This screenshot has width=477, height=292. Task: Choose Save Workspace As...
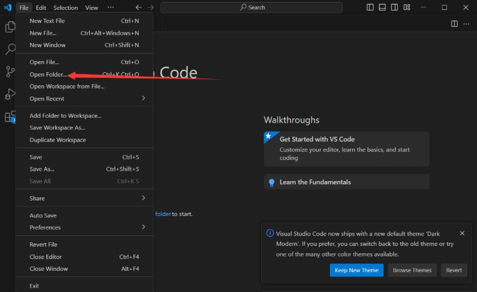[x=84, y=128]
